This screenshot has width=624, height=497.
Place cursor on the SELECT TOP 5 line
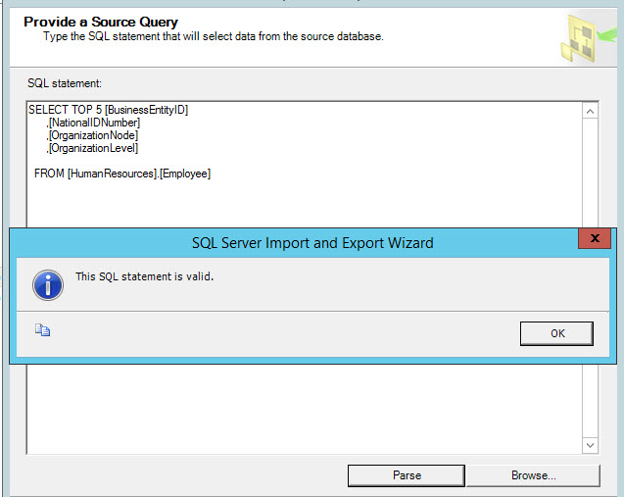tap(108, 110)
